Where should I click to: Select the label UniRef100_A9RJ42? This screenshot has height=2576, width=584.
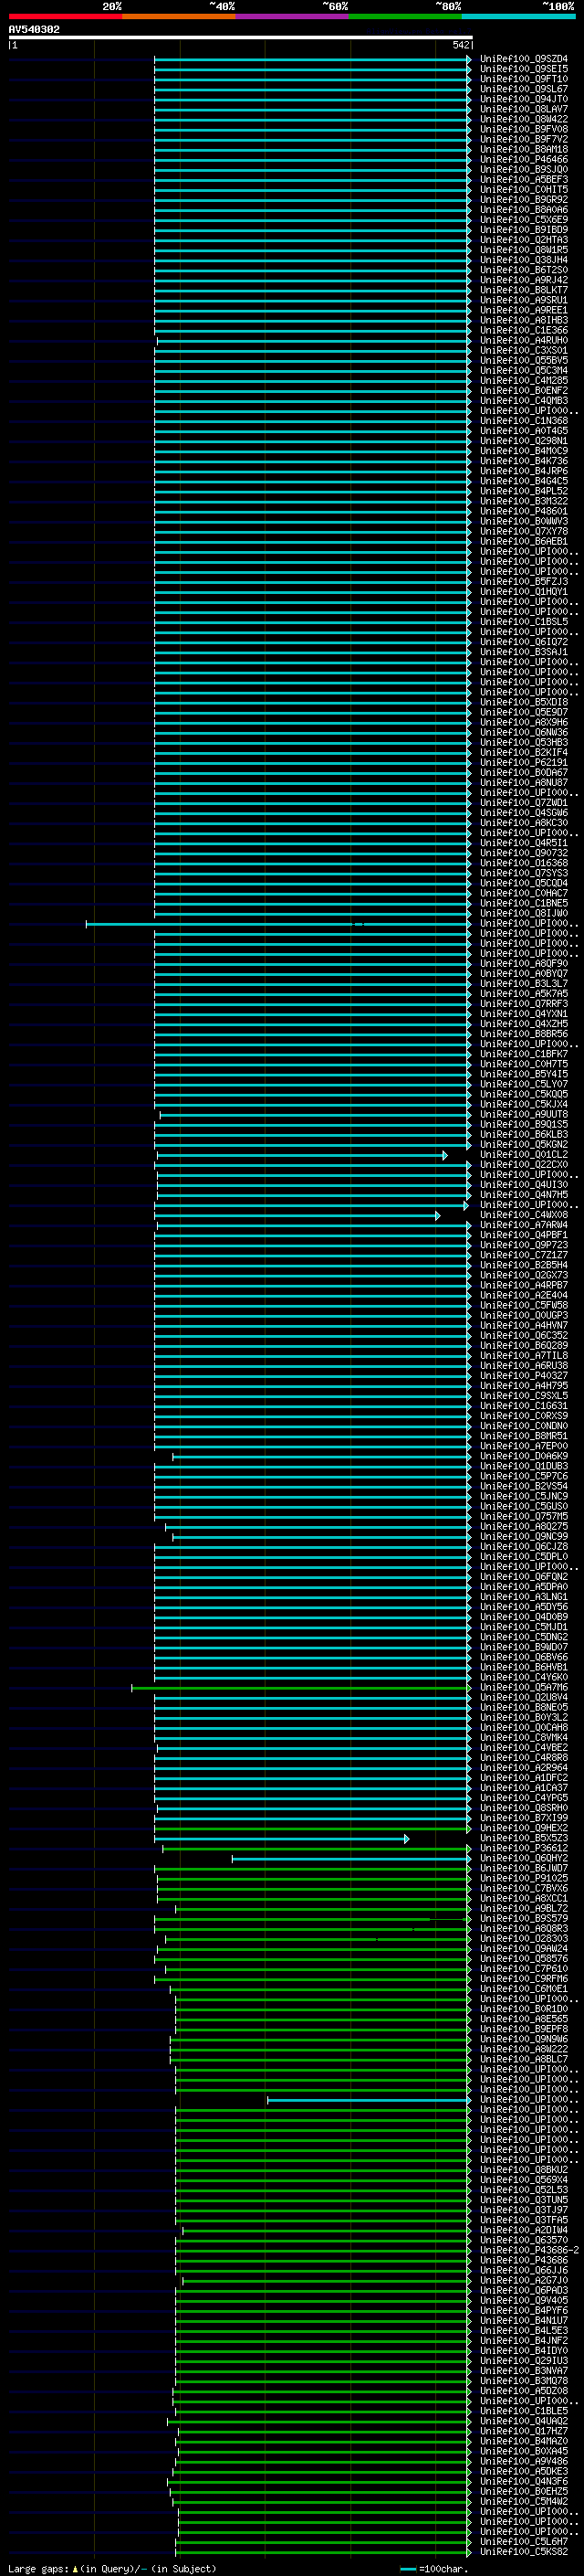[524, 280]
